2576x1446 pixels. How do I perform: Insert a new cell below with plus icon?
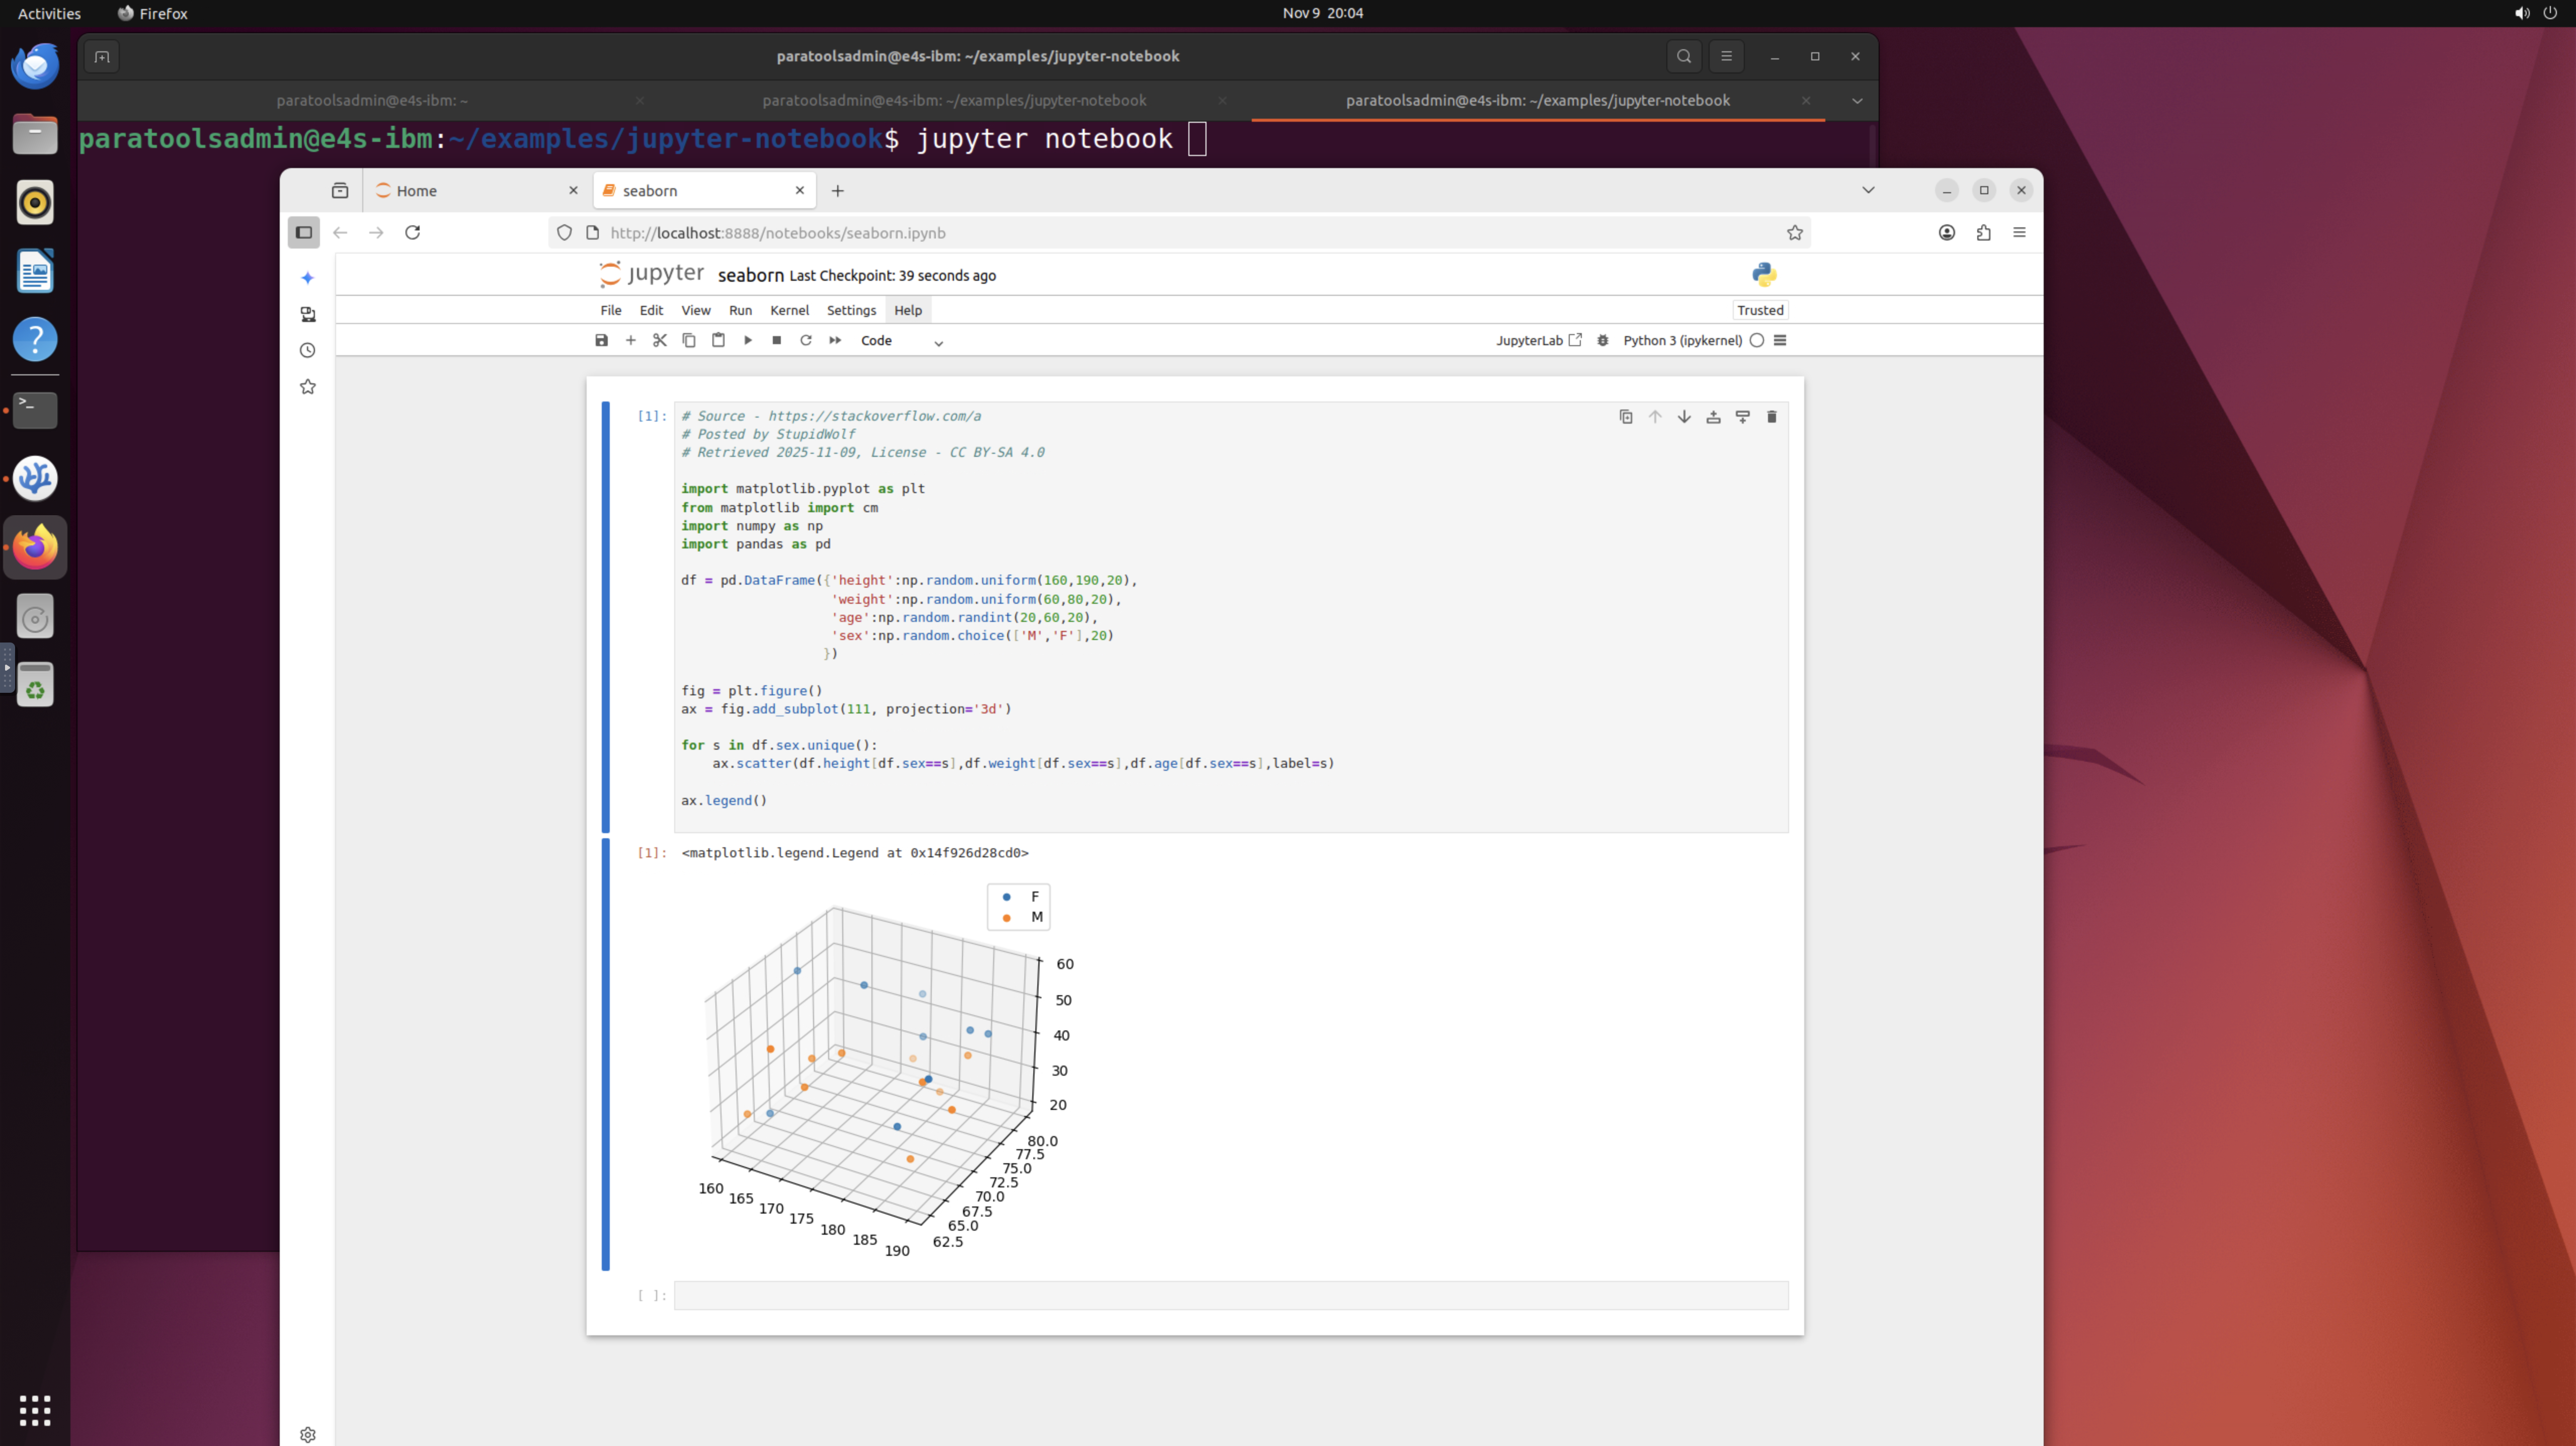[x=630, y=340]
